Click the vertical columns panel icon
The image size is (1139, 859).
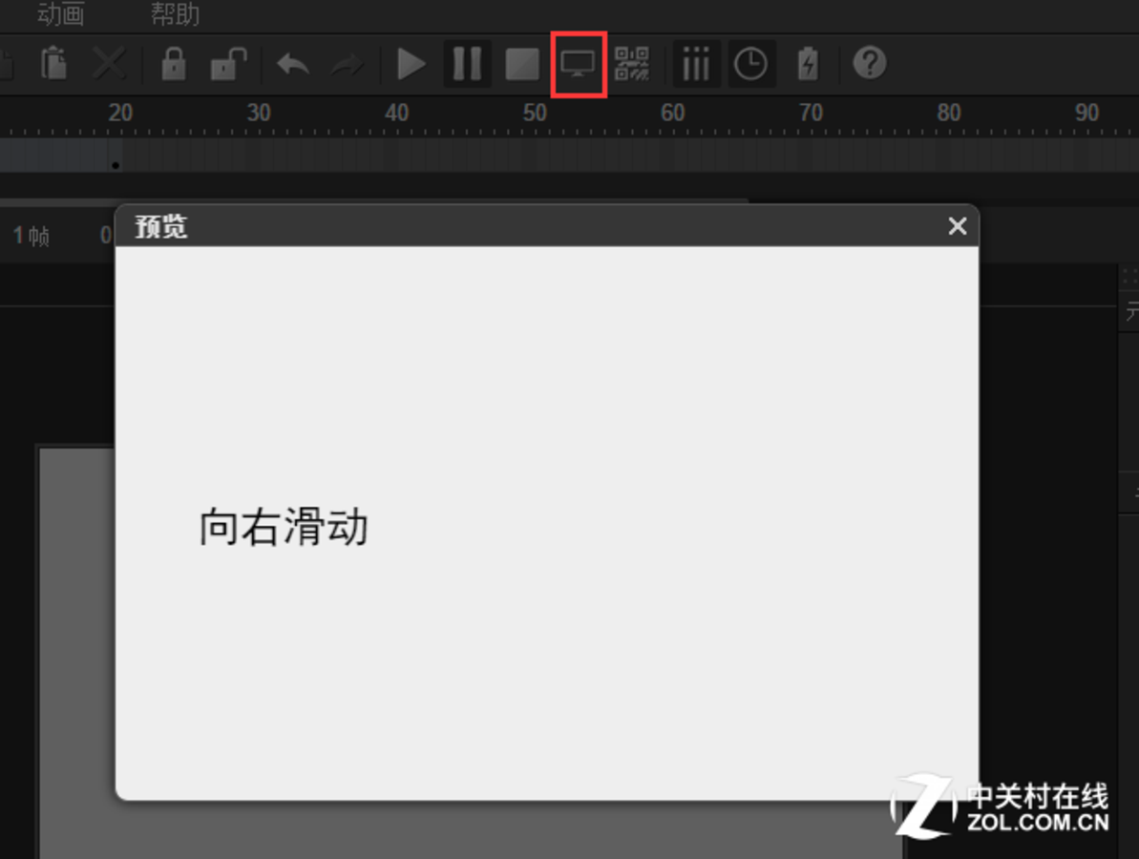click(696, 64)
